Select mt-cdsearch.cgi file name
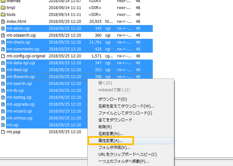The image size is (233, 166). point(21,35)
